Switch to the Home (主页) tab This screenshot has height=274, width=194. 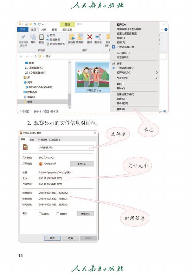click(34, 29)
